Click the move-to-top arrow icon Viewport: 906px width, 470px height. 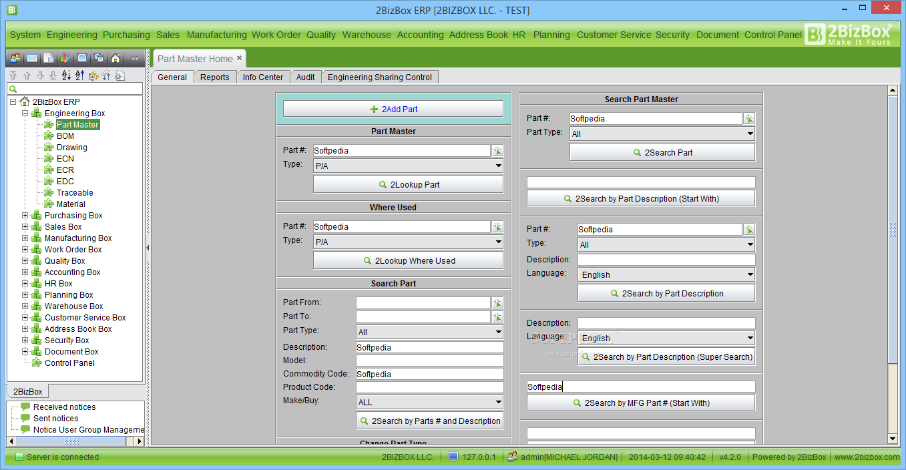(x=13, y=75)
